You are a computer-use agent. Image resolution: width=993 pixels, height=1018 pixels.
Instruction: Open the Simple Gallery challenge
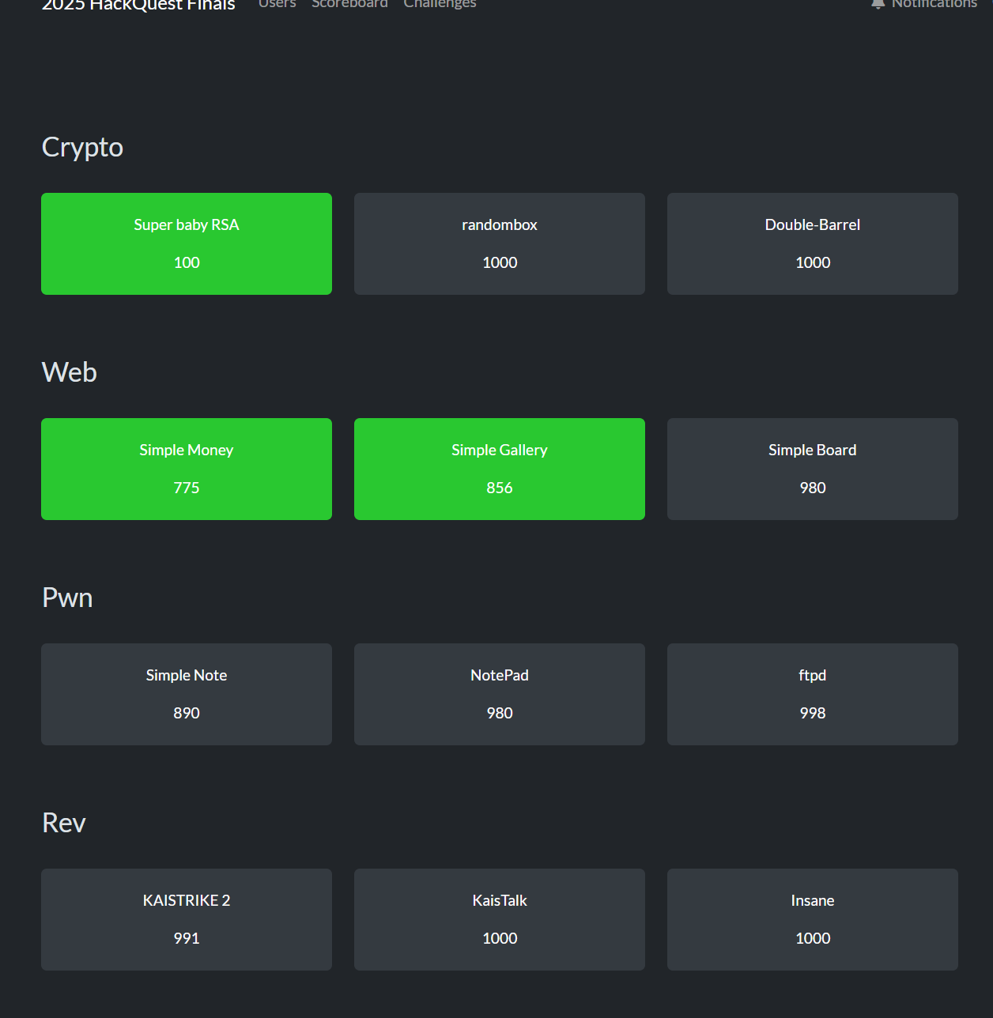coord(500,469)
